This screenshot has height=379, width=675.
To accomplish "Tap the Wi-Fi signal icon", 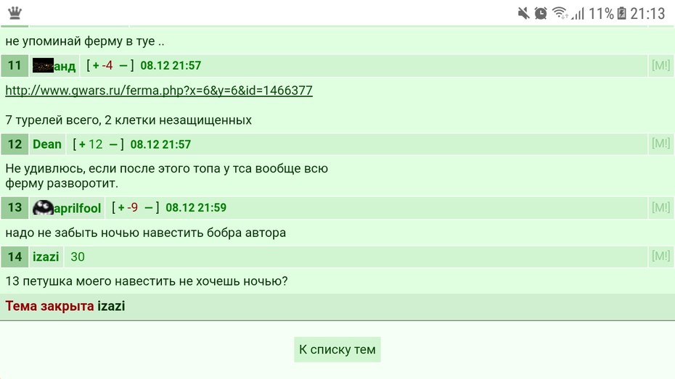I will (560, 13).
